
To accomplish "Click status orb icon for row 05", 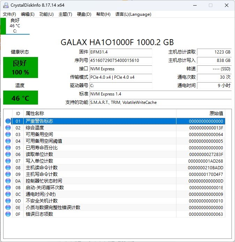I will pyautogui.click(x=8, y=148).
